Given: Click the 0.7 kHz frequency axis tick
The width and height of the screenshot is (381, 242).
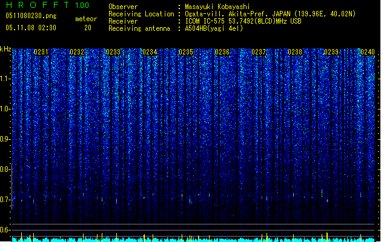Looking at the screenshot, I should pos(5,200).
